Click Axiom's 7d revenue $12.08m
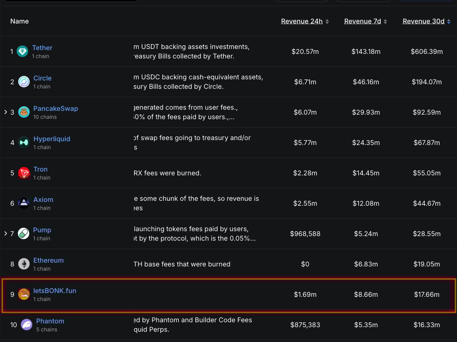457x342 pixels. pos(366,203)
